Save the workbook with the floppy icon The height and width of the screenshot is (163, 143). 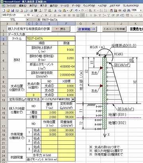click(x=12, y=10)
